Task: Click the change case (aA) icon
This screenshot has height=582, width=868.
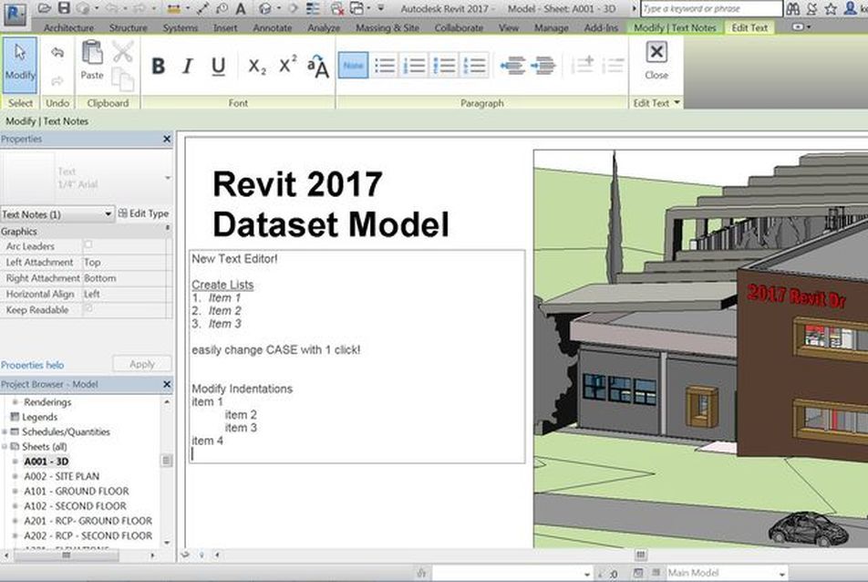Action: coord(318,66)
